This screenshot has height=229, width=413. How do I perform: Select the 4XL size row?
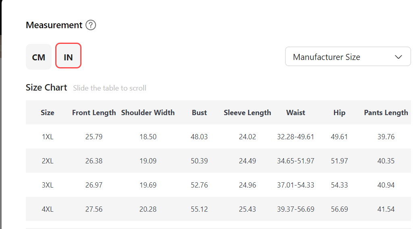(218, 209)
